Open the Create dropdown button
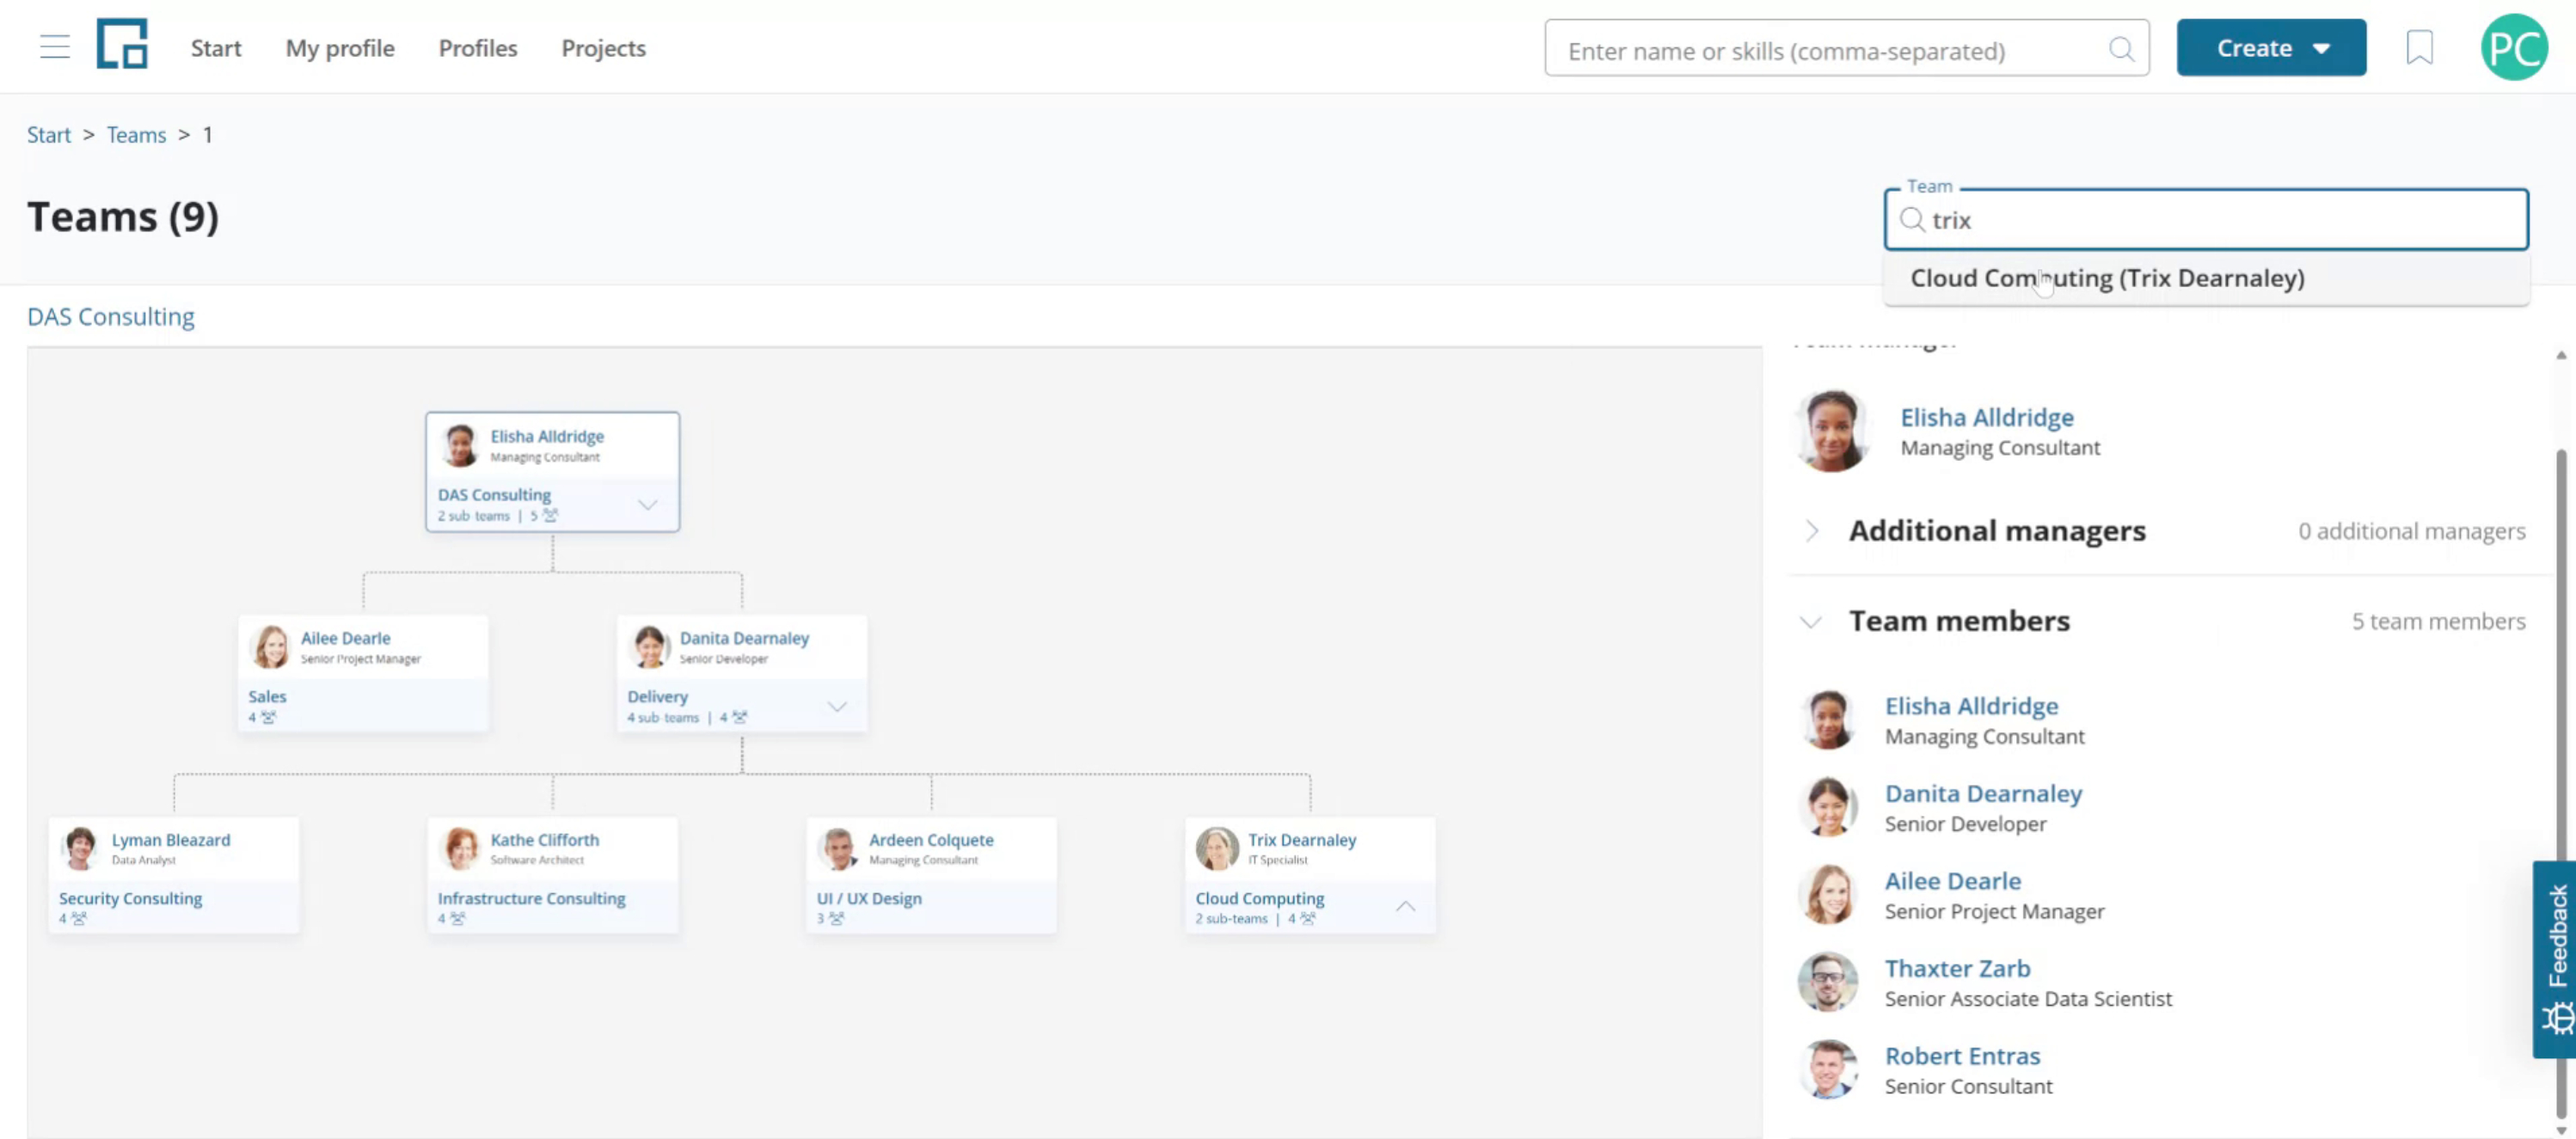 point(2271,48)
